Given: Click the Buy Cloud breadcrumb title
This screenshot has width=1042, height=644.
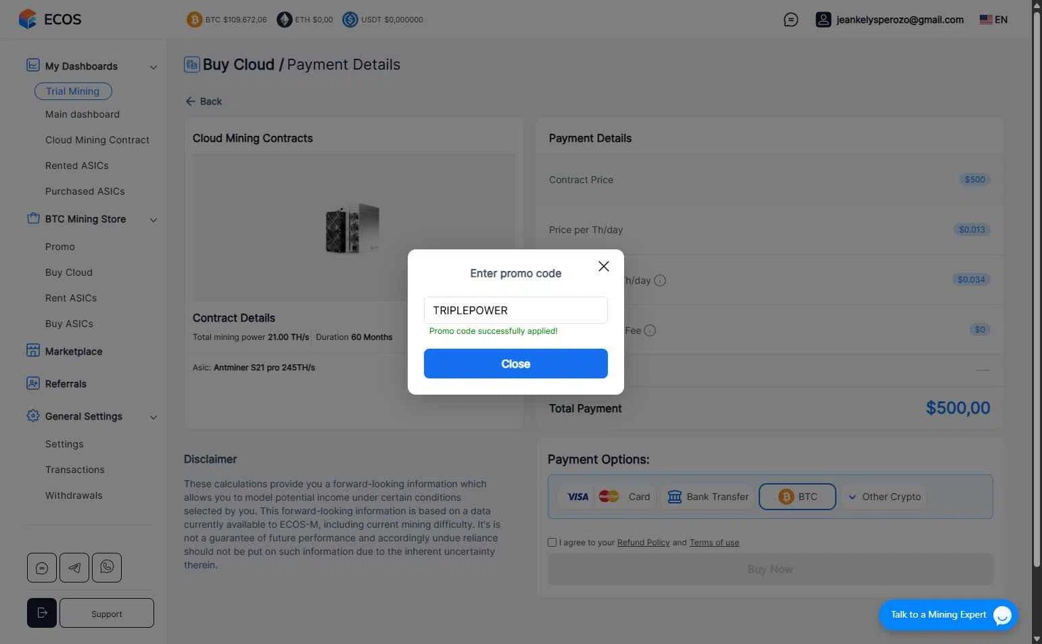Looking at the screenshot, I should pos(239,64).
